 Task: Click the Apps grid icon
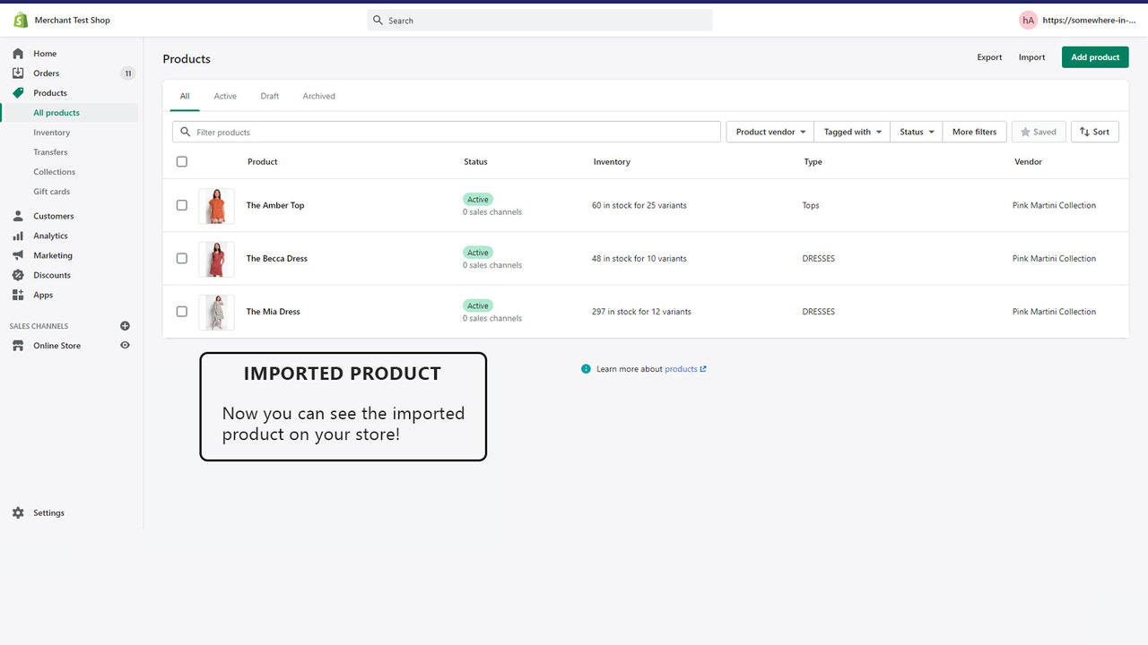(18, 295)
